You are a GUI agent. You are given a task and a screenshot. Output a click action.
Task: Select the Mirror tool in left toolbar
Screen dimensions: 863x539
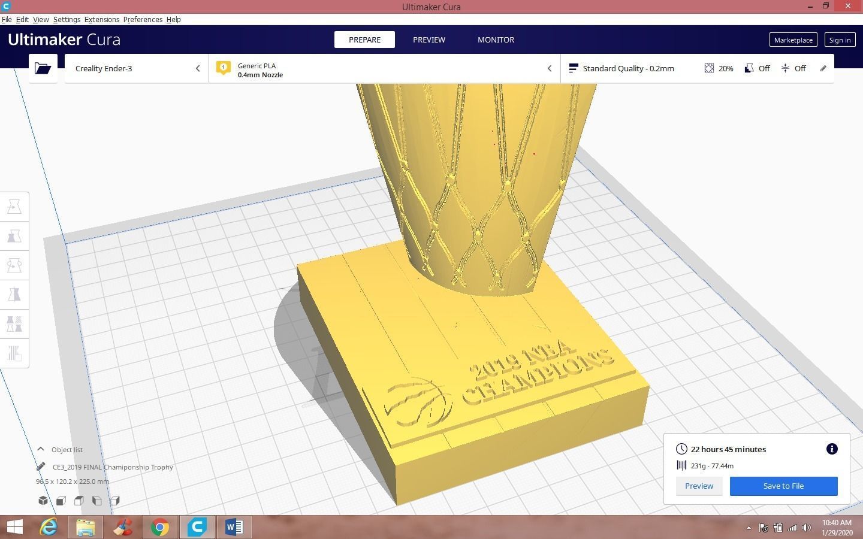(x=14, y=295)
